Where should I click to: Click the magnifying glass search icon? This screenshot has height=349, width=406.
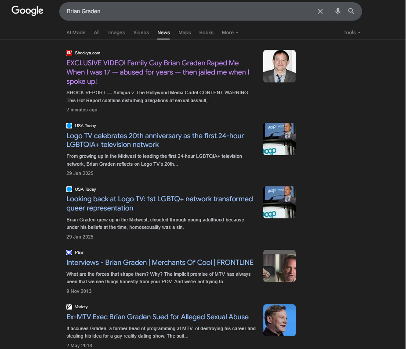click(351, 11)
